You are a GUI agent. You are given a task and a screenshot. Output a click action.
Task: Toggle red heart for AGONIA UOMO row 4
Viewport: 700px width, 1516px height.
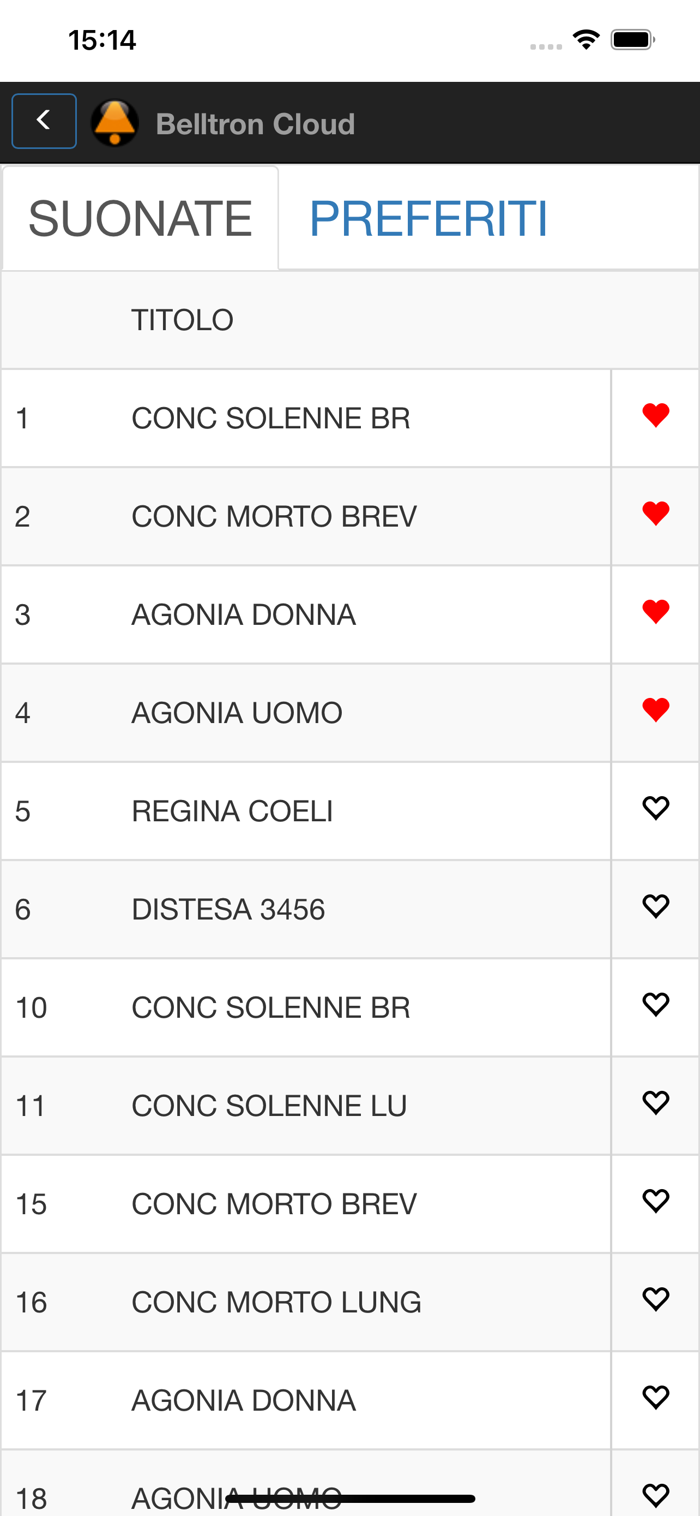pyautogui.click(x=656, y=711)
